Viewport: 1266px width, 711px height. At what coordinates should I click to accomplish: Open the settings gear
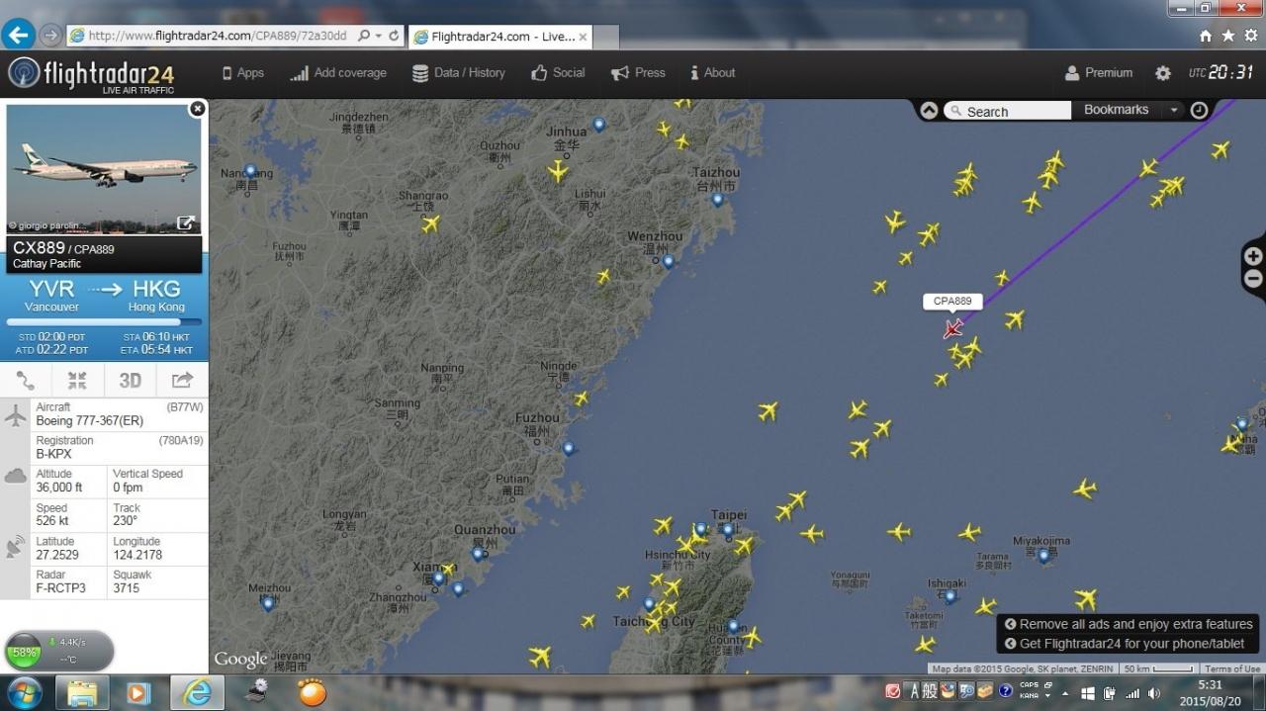tap(1163, 73)
